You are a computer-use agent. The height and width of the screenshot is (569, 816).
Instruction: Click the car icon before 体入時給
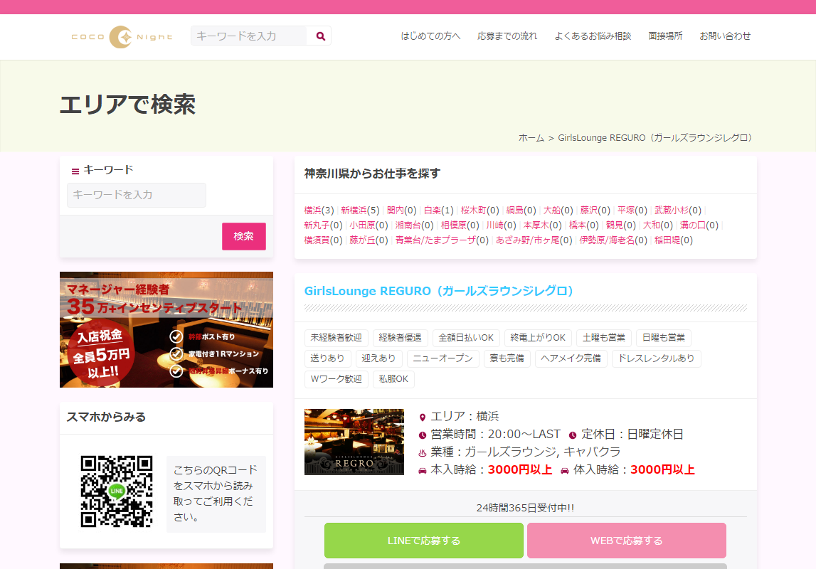pyautogui.click(x=565, y=470)
